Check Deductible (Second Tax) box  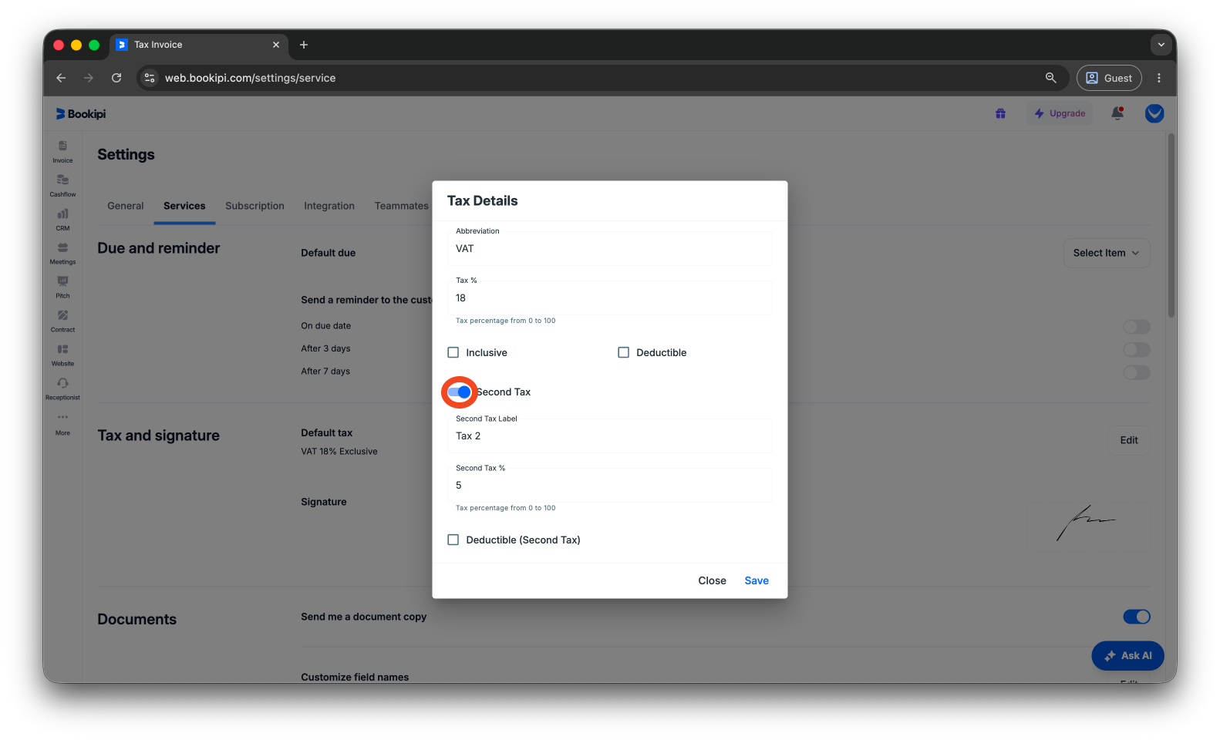point(453,540)
